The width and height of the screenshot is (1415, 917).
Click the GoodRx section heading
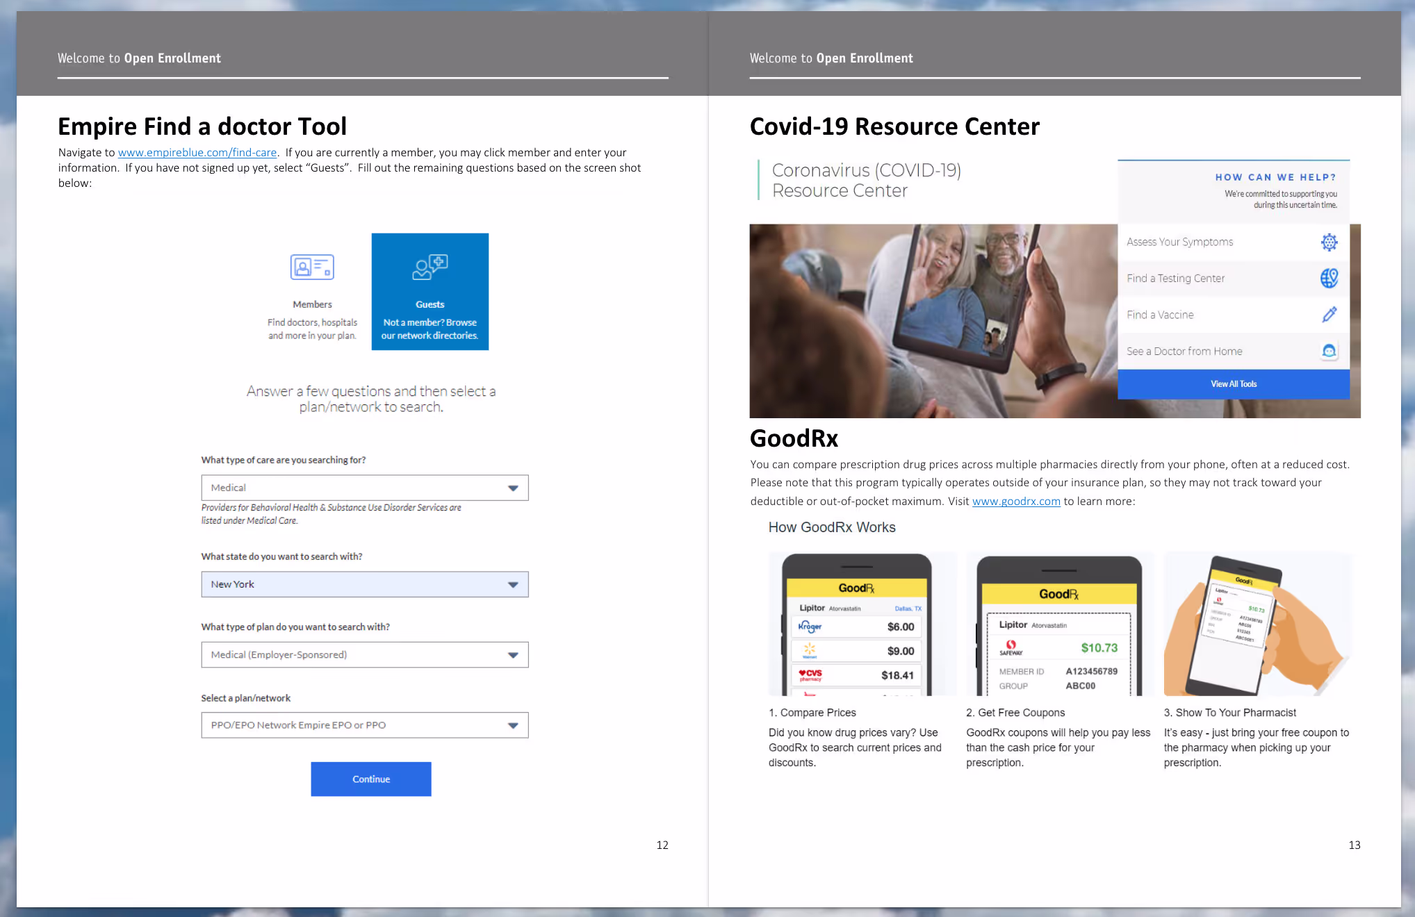click(794, 438)
